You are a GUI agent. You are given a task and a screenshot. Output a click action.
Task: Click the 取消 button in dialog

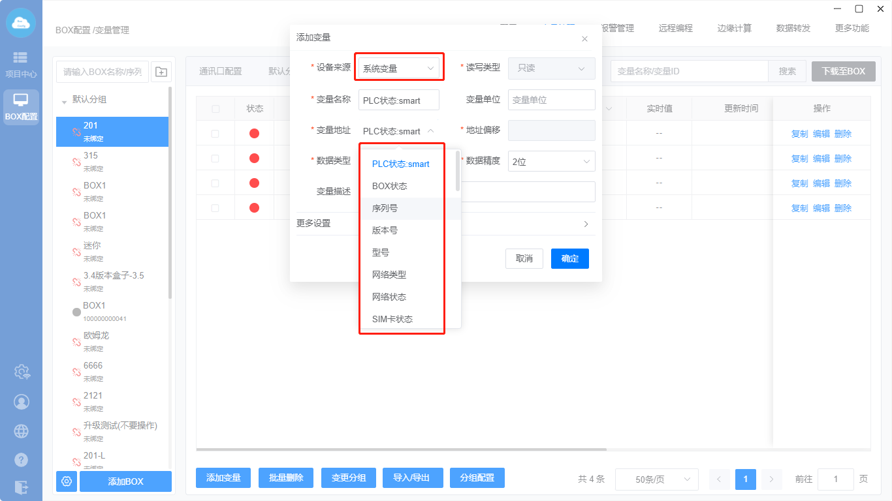point(524,258)
